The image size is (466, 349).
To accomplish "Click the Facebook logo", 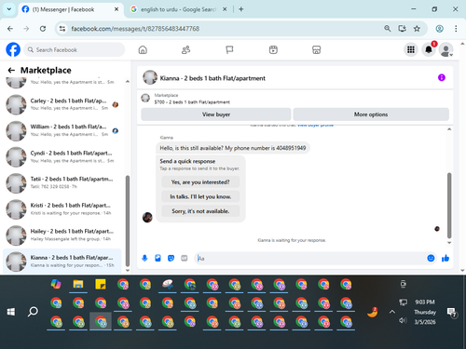I will [x=13, y=49].
